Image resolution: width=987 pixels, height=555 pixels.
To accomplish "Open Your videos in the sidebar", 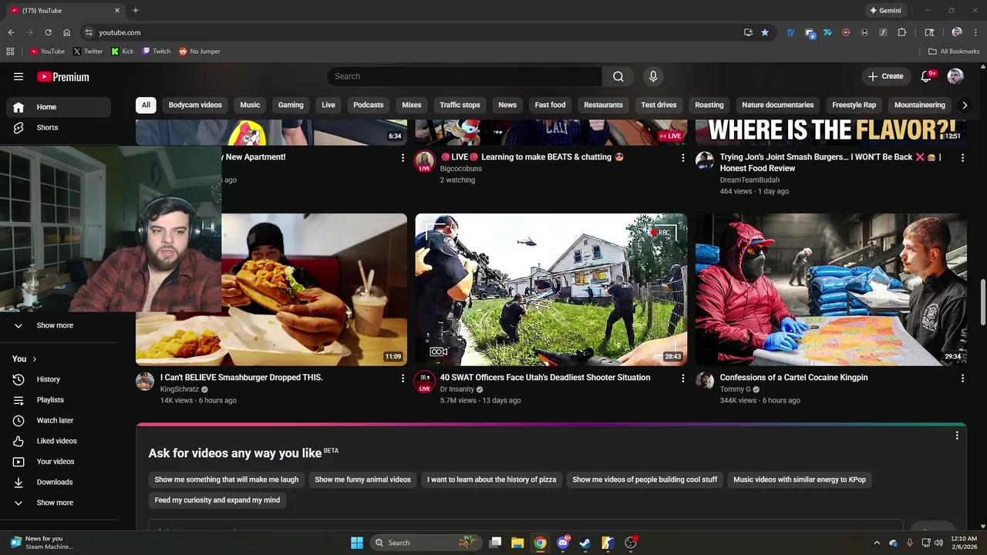I will [x=59, y=462].
